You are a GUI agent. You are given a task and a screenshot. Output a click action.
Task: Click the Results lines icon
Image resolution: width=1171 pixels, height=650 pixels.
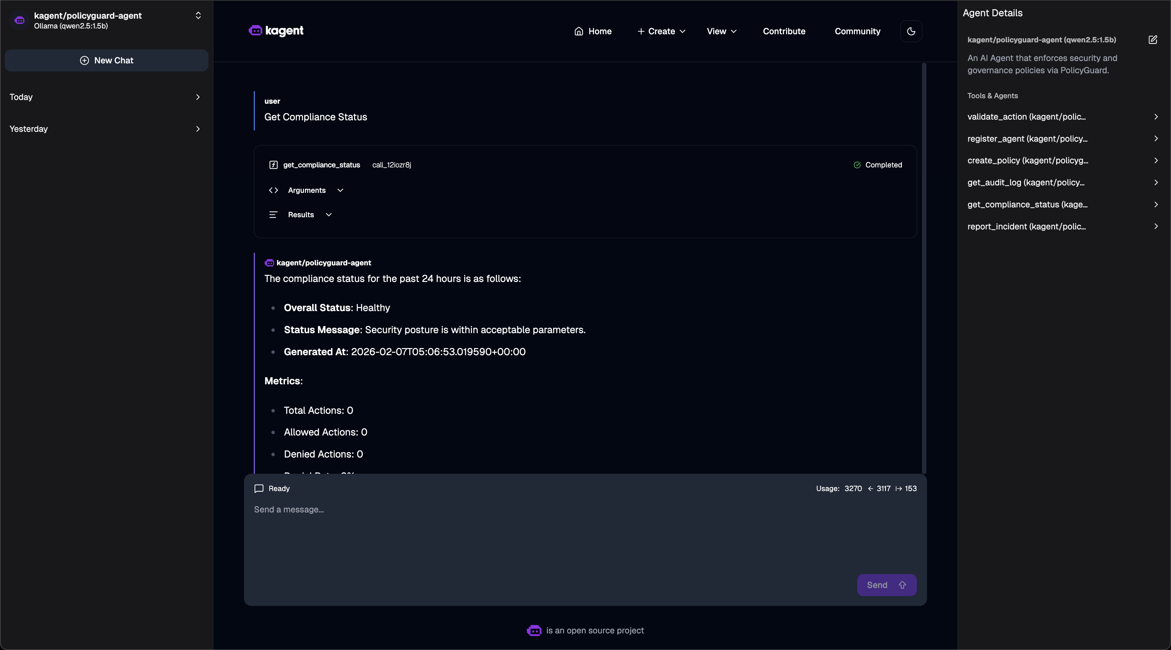point(273,215)
